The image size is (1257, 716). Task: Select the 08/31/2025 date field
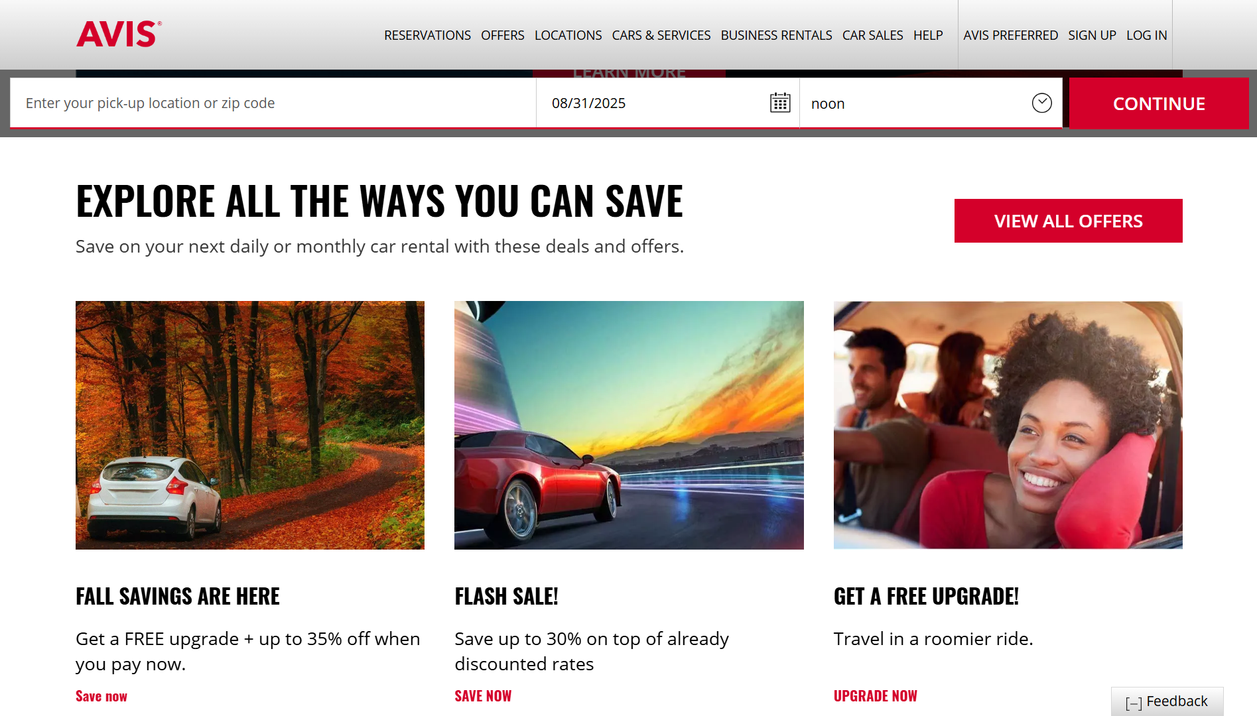point(667,103)
